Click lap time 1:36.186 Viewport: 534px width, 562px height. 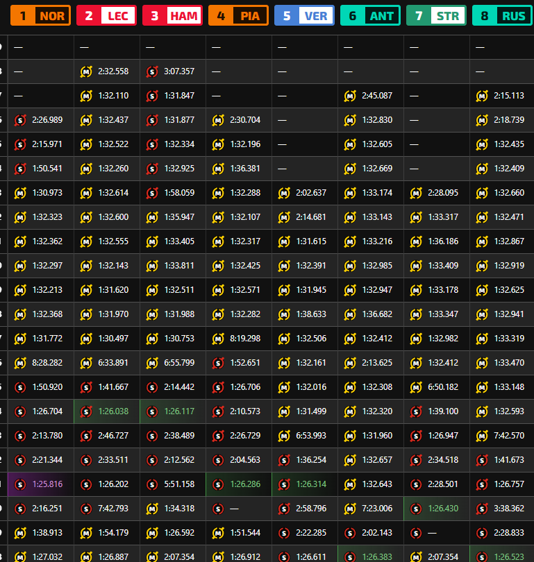443,241
